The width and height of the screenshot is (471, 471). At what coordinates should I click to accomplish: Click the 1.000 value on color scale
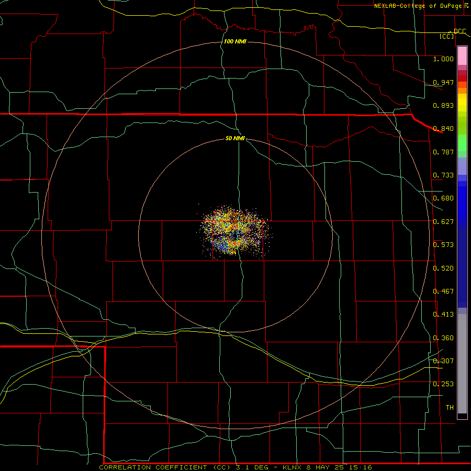[x=443, y=59]
